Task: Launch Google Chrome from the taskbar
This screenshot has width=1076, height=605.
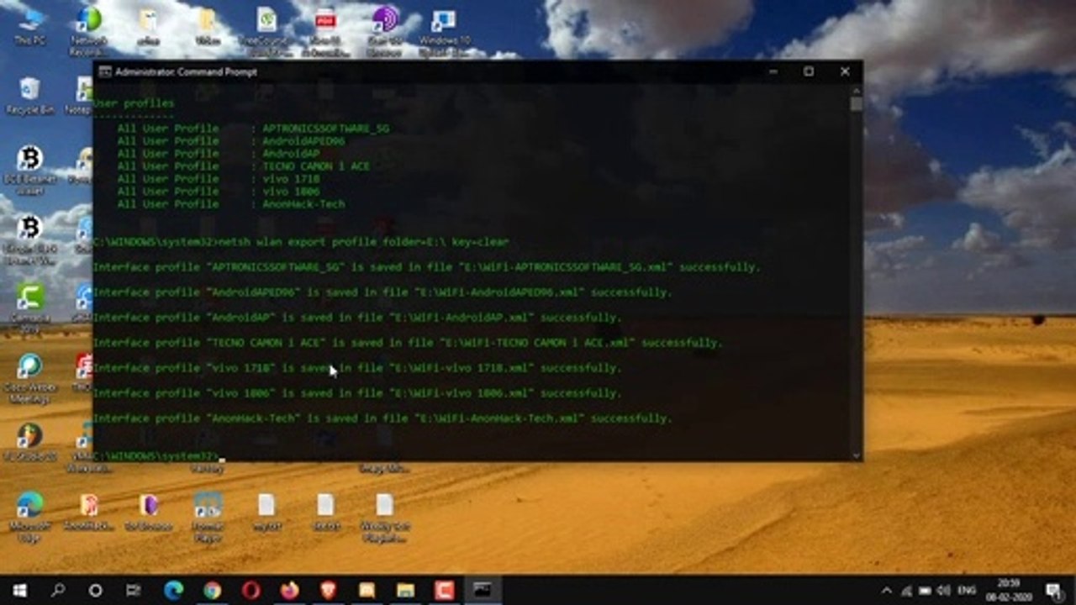Action: point(212,591)
